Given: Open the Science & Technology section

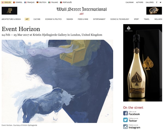Looking at the screenshot, I should (120, 19).
